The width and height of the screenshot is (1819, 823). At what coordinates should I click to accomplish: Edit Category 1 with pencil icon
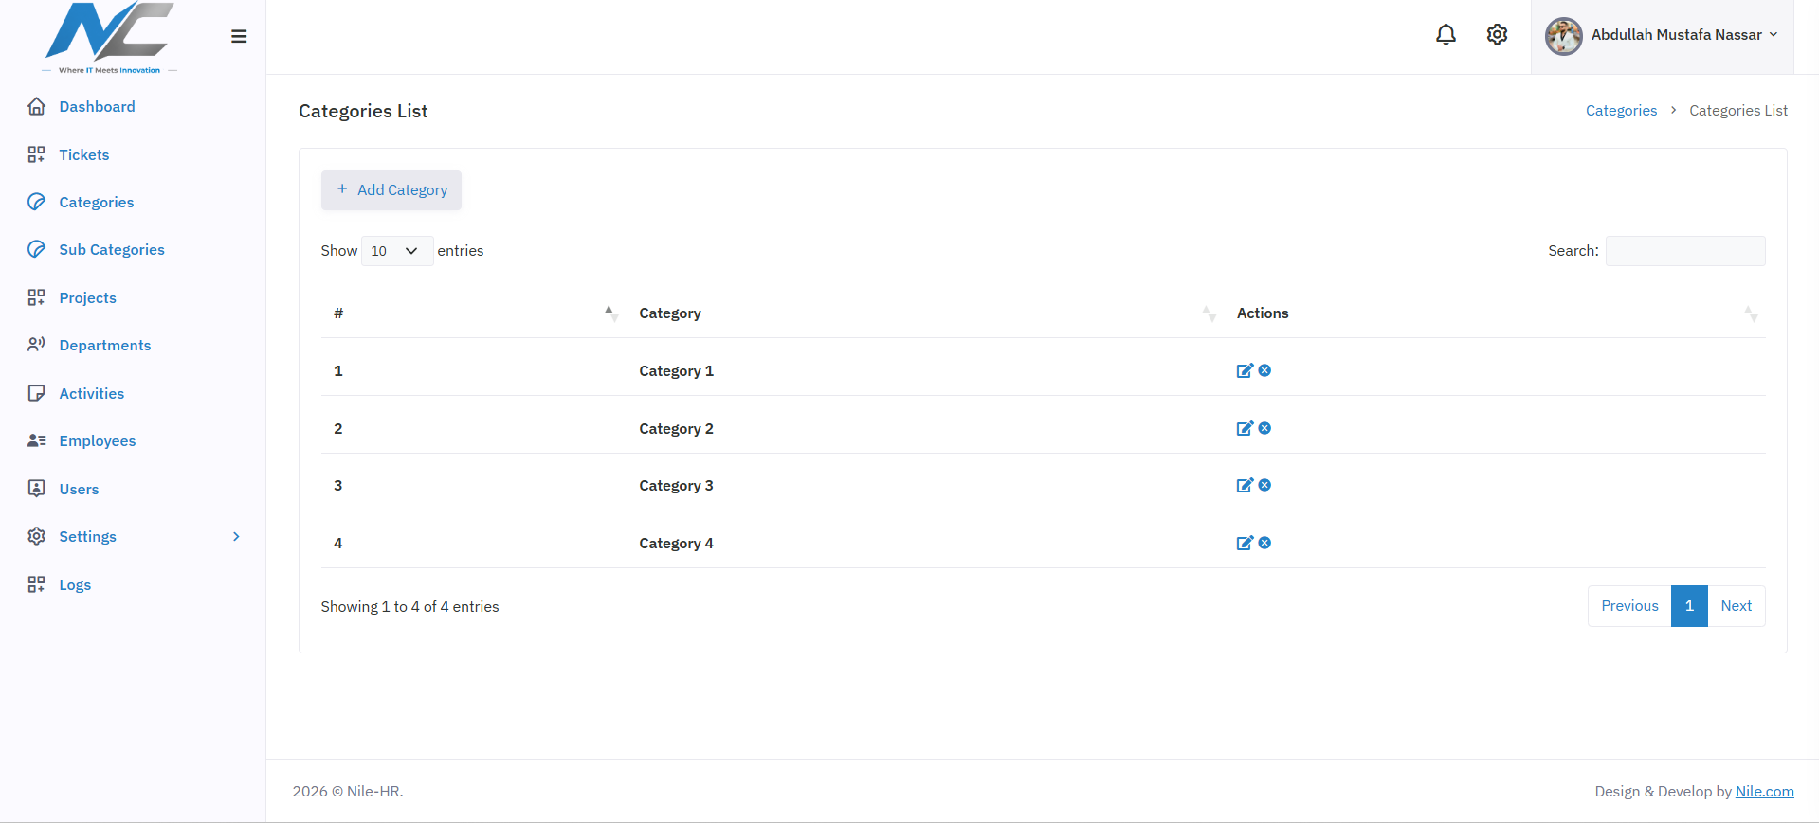click(1245, 370)
